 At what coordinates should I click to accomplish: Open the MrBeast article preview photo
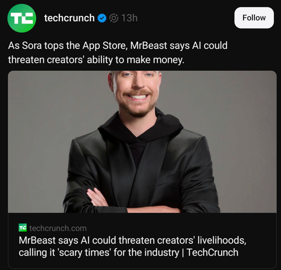click(x=142, y=142)
